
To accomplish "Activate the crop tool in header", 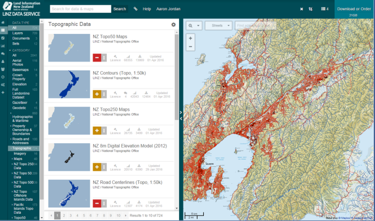I will tap(311, 9).
